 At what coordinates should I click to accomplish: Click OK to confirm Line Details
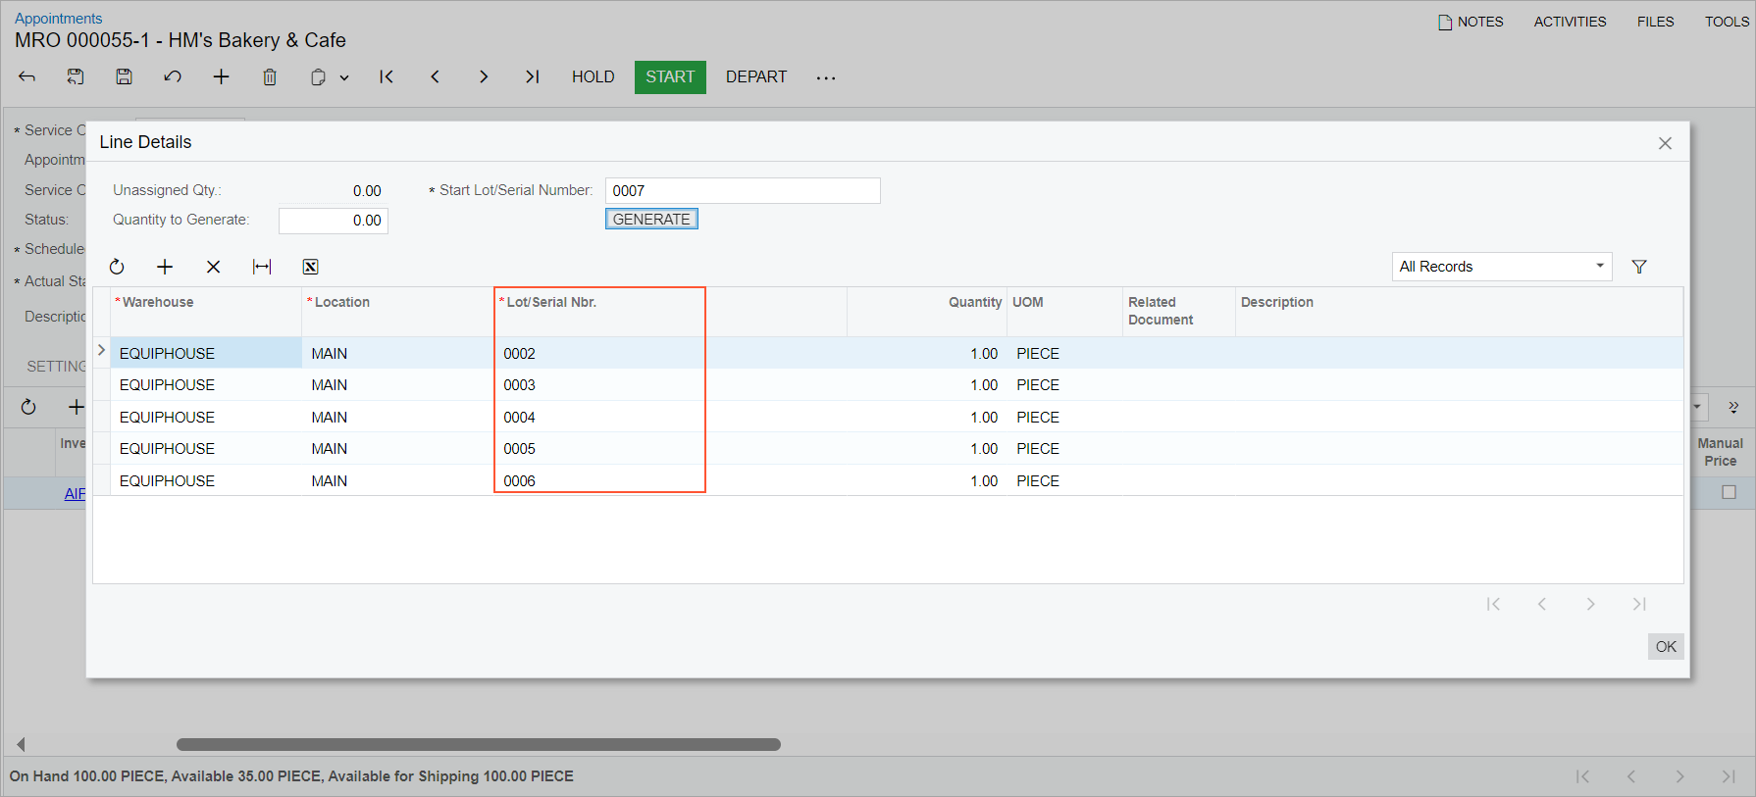tap(1665, 646)
